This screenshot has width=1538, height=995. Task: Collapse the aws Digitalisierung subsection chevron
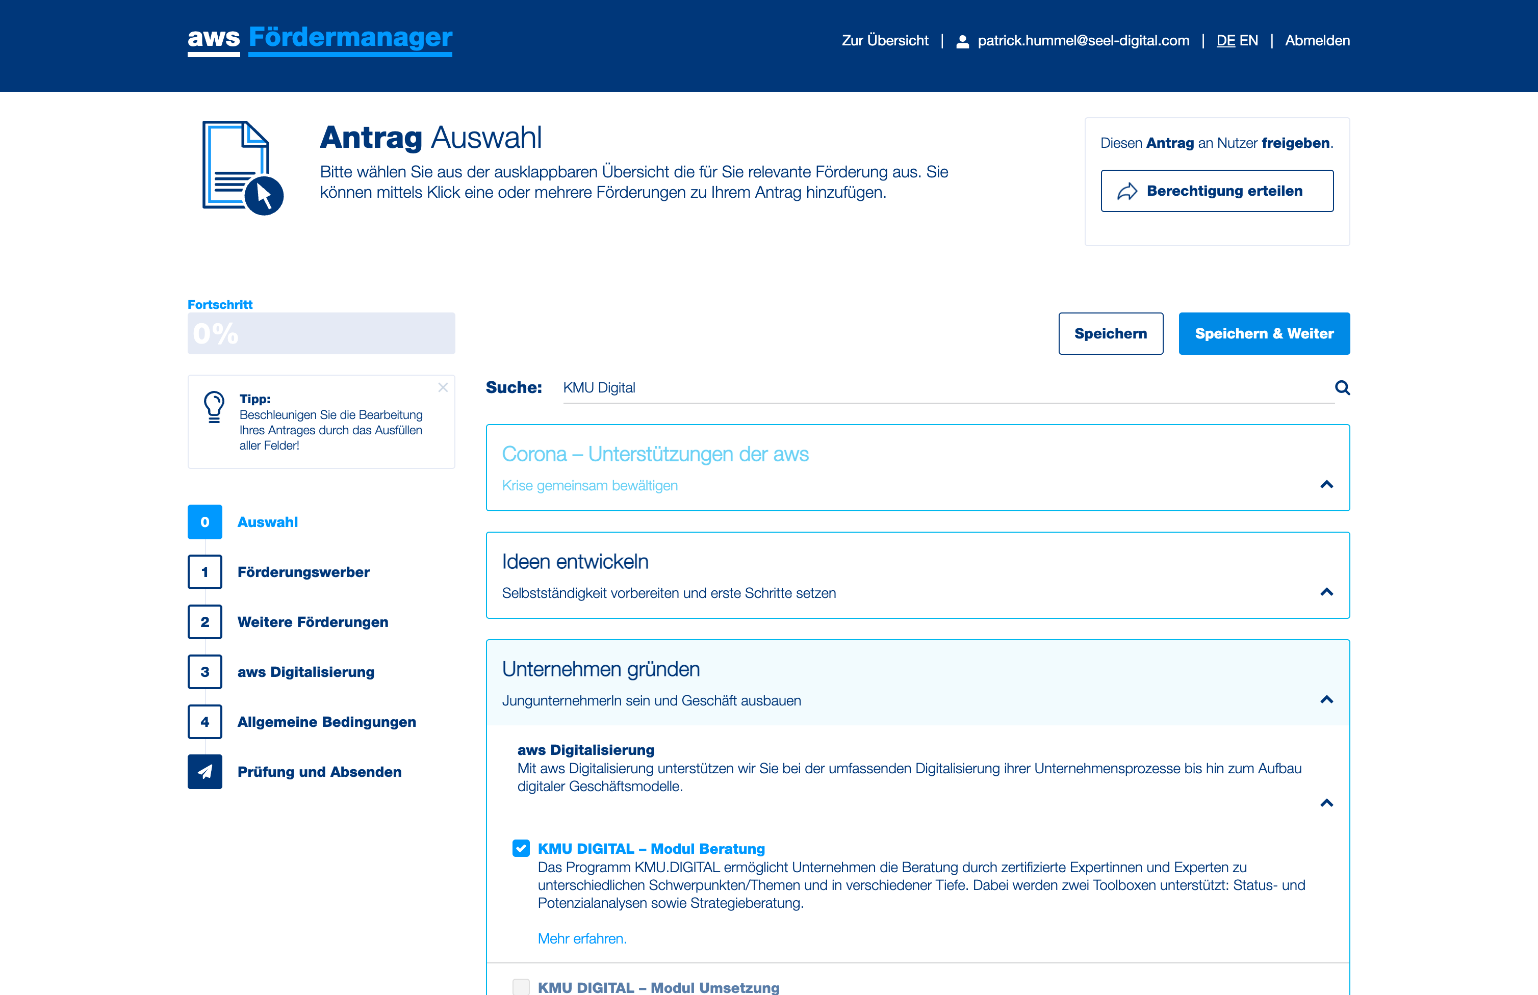tap(1327, 803)
